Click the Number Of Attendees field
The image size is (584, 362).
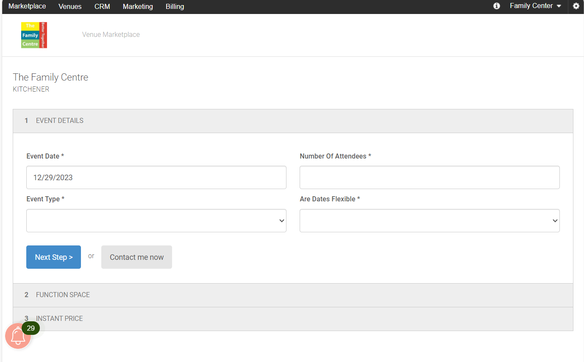point(430,177)
